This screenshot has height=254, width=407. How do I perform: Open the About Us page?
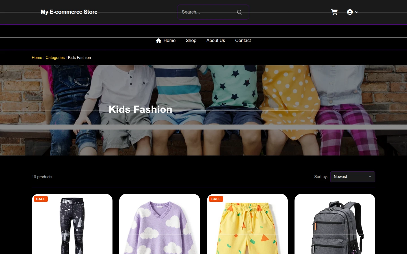click(x=216, y=41)
